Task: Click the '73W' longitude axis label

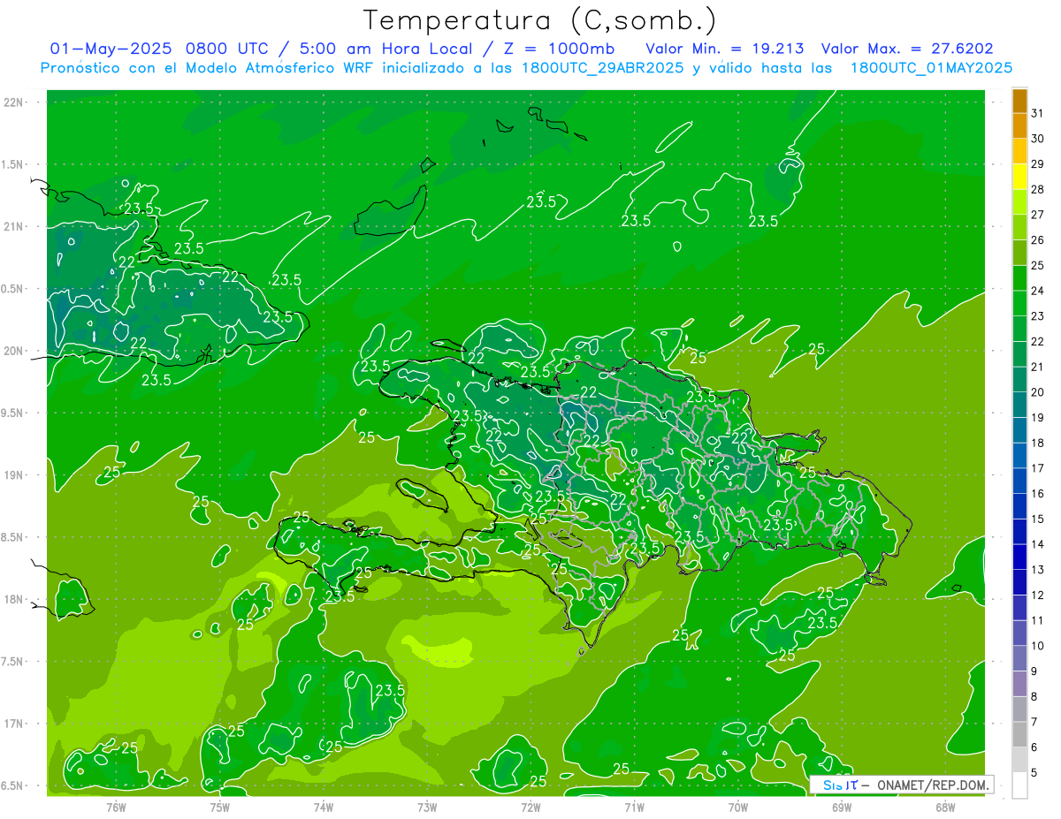Action: [x=427, y=807]
